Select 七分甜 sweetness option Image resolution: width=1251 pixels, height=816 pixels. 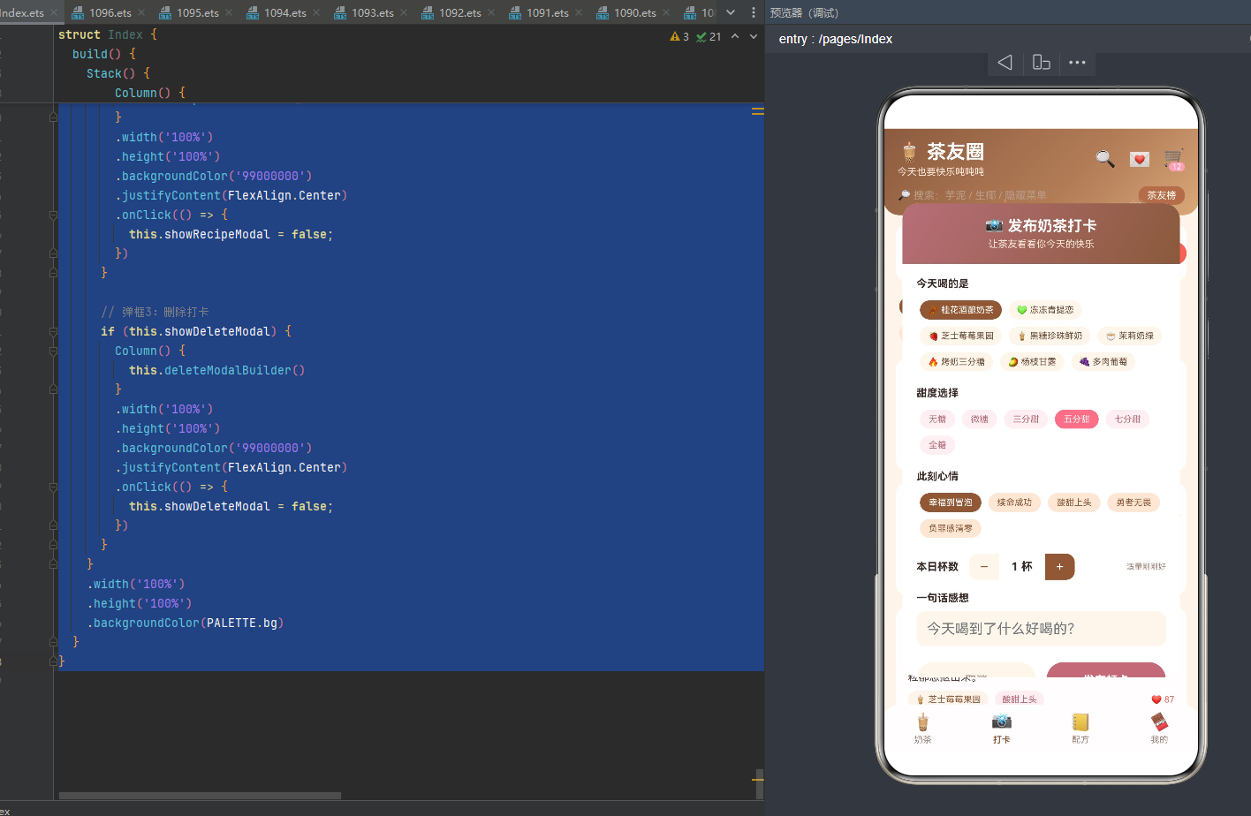[x=1127, y=419]
